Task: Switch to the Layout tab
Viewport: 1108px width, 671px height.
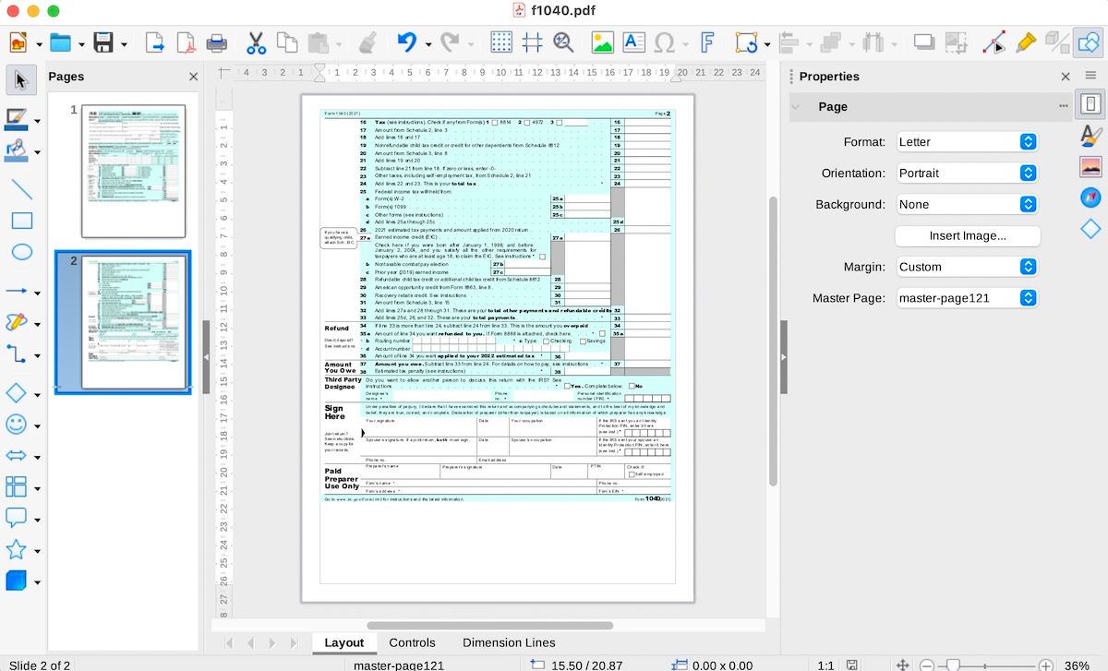Action: (344, 642)
